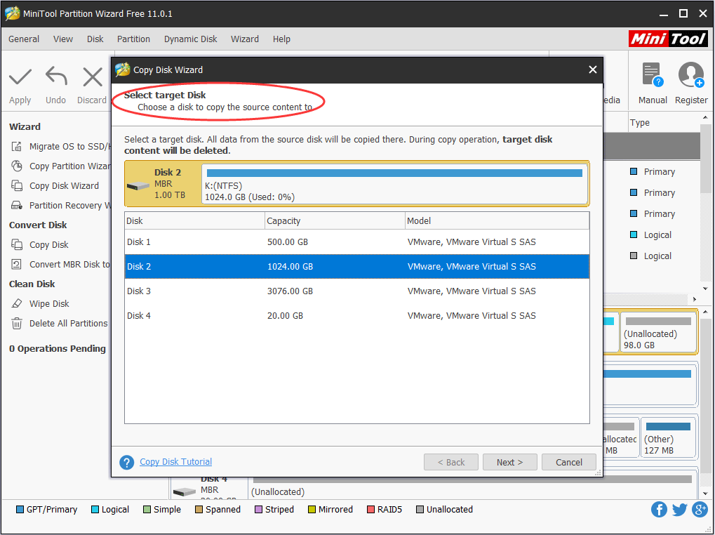715x535 pixels.
Task: Select Wipe Disk option
Action: click(x=41, y=304)
